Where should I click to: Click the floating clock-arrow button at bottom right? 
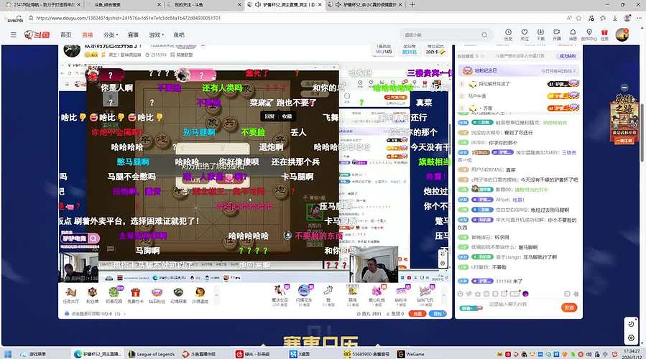tap(631, 324)
